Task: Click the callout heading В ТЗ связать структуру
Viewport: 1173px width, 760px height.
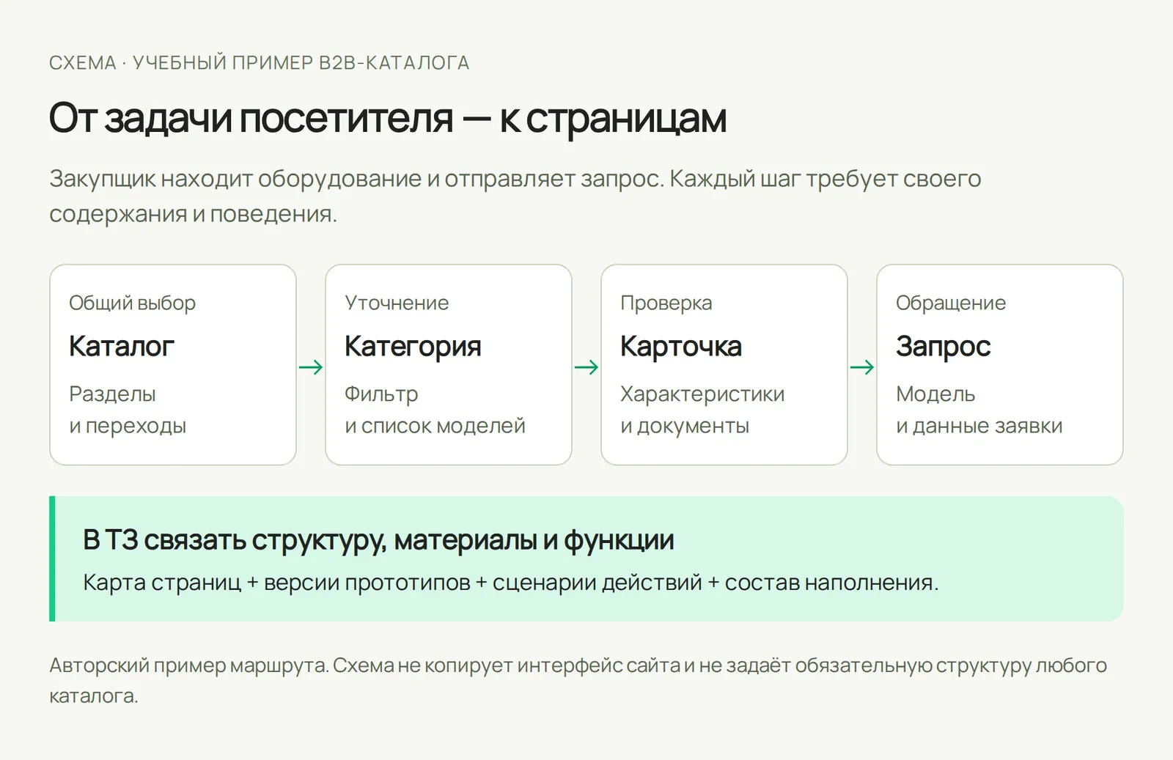Action: click(x=378, y=540)
